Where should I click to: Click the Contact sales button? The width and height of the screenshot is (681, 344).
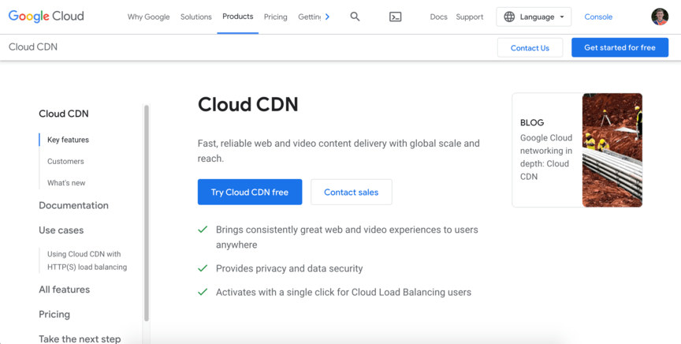click(x=352, y=192)
